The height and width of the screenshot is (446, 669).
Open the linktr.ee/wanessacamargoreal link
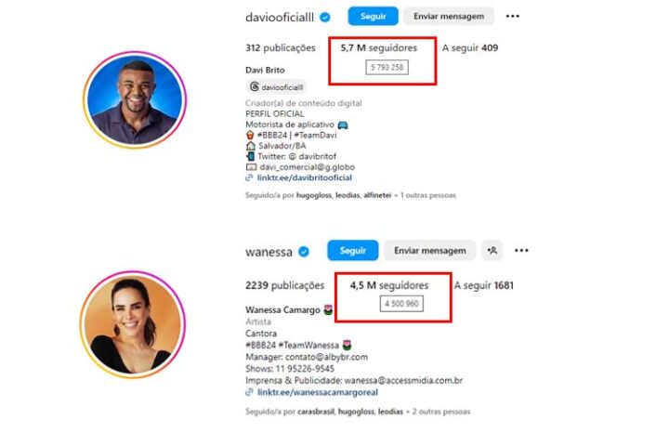[x=318, y=392]
